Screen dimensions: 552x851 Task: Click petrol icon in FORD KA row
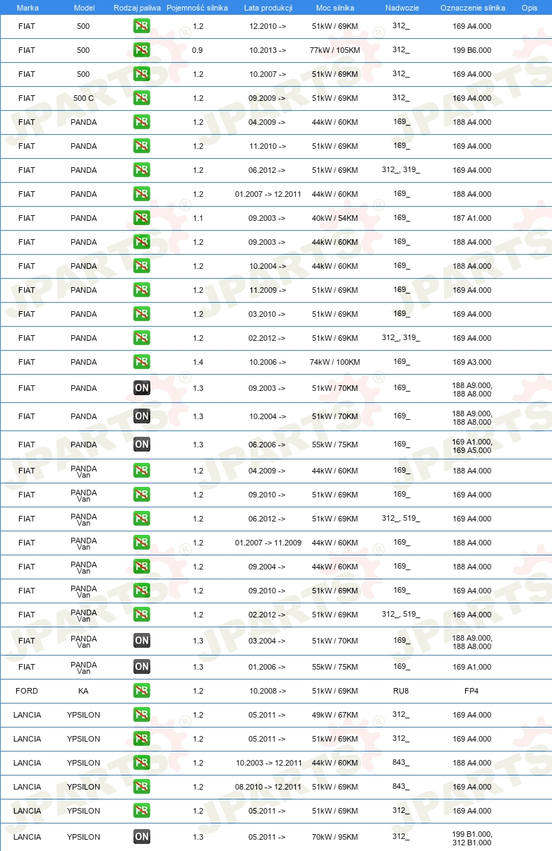point(142,691)
